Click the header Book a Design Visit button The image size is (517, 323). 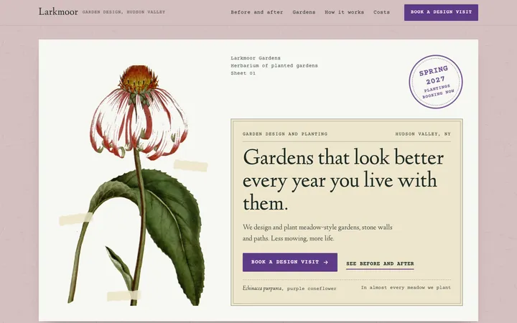441,12
